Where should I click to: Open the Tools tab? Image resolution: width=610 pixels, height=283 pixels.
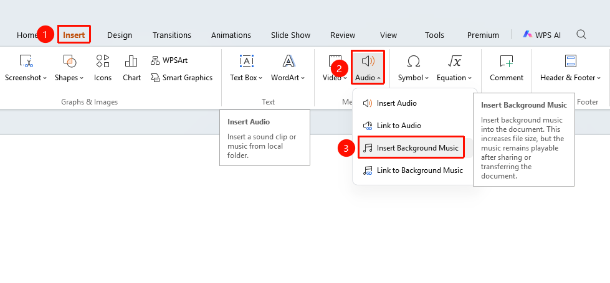point(434,35)
